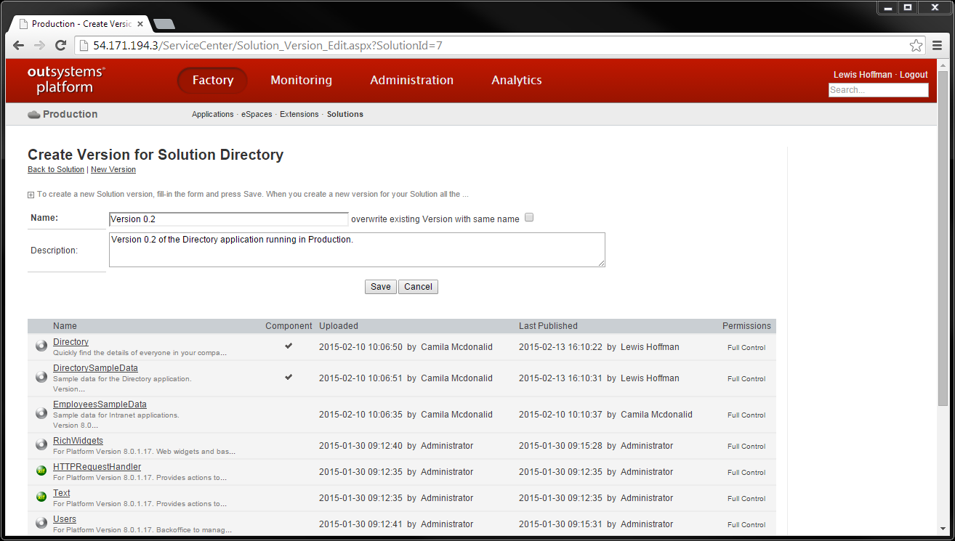
Task: Click the Permissions column header
Action: coord(746,326)
